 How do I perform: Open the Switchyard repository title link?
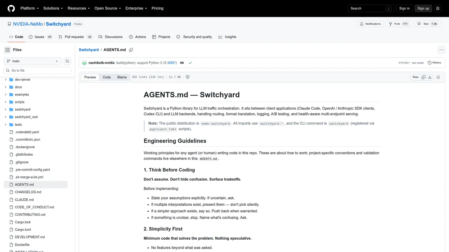58,24
